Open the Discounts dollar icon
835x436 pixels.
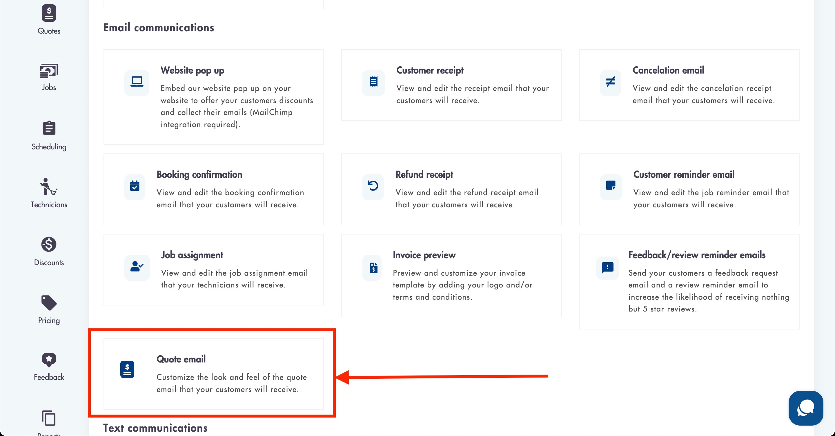click(x=49, y=244)
